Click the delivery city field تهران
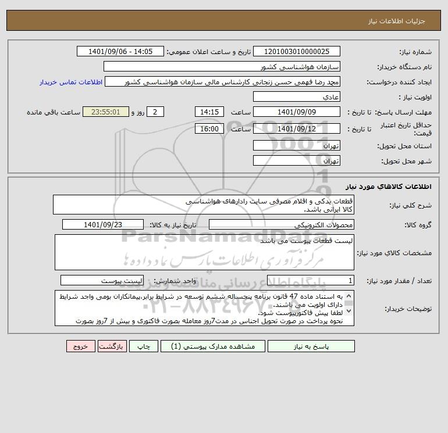Viewport: 448px width, 433px height. (297, 160)
